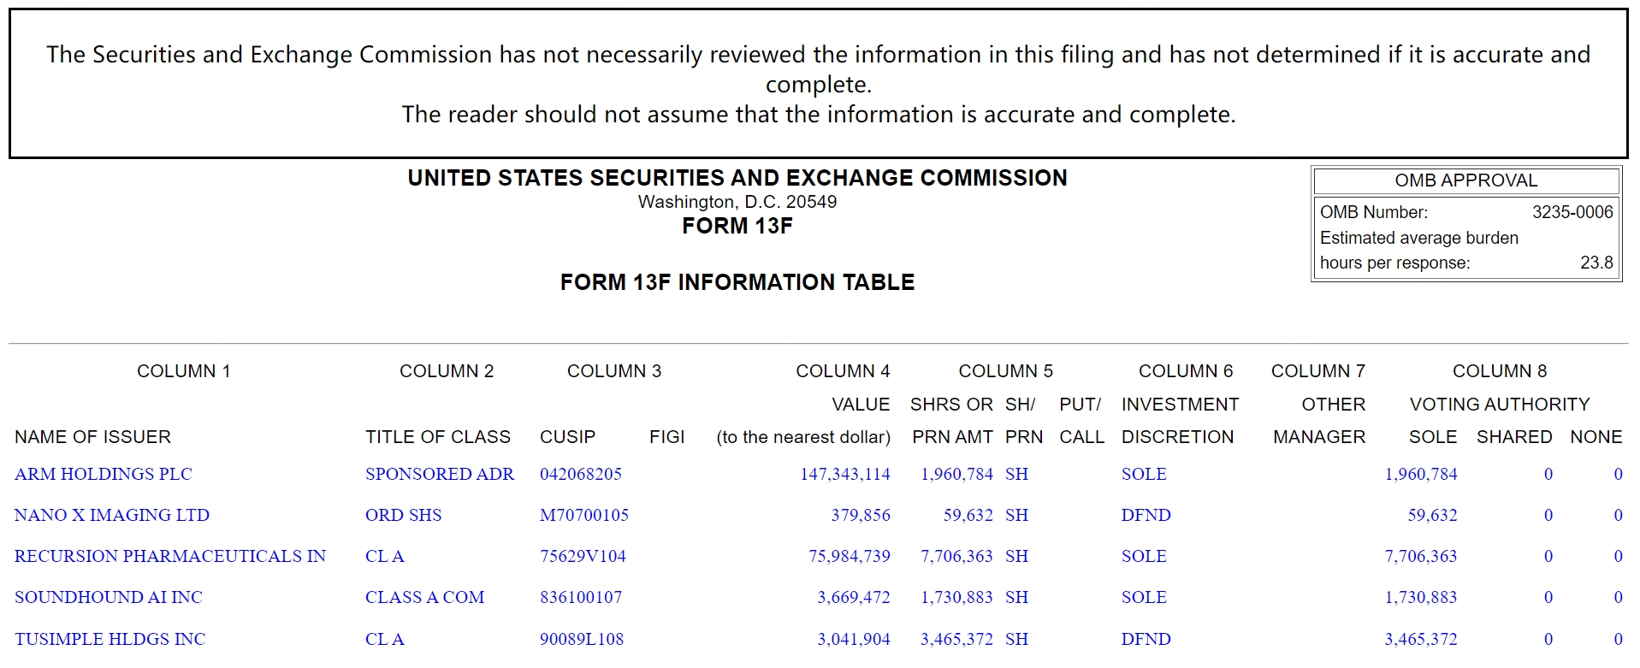This screenshot has height=668, width=1640.
Task: Select the OTHER MANAGER column header
Action: click(x=1319, y=421)
